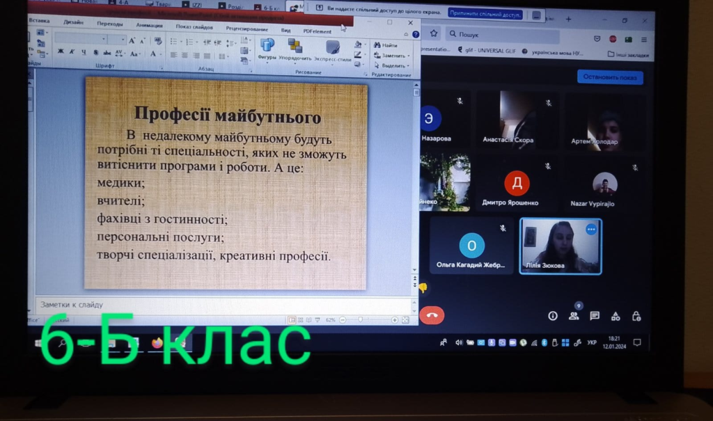
Task: Click the PowerPoint zoom slider handle
Action: (361, 320)
